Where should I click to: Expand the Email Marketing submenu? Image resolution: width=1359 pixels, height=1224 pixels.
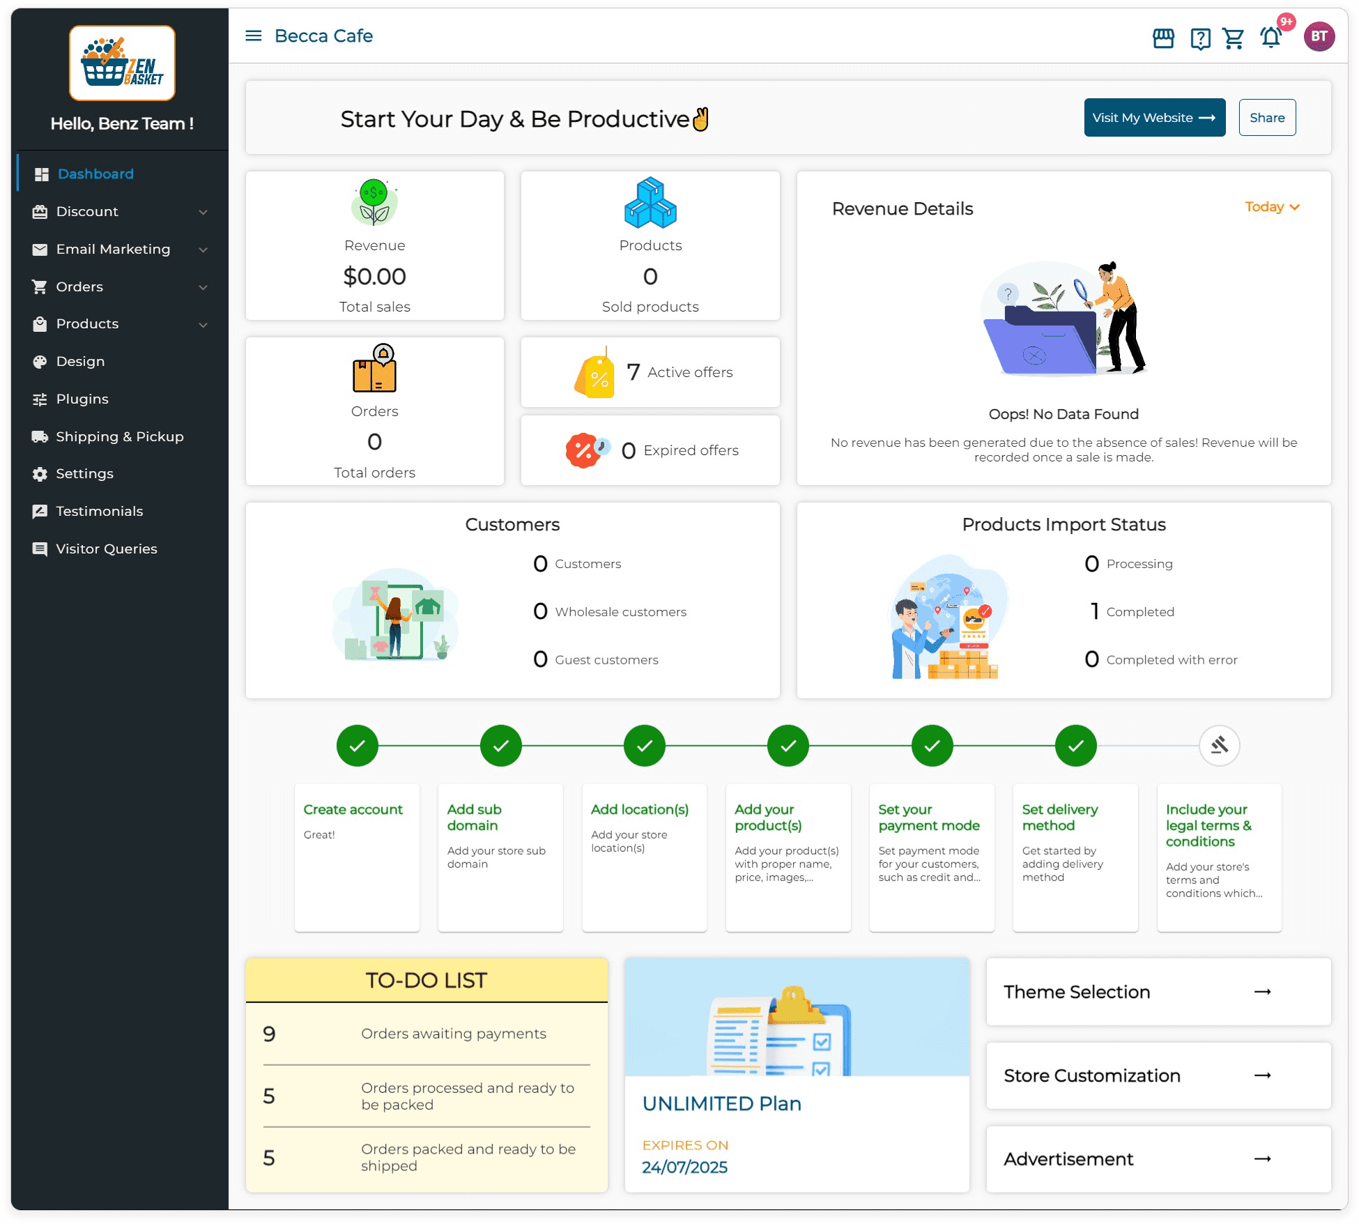[203, 250]
